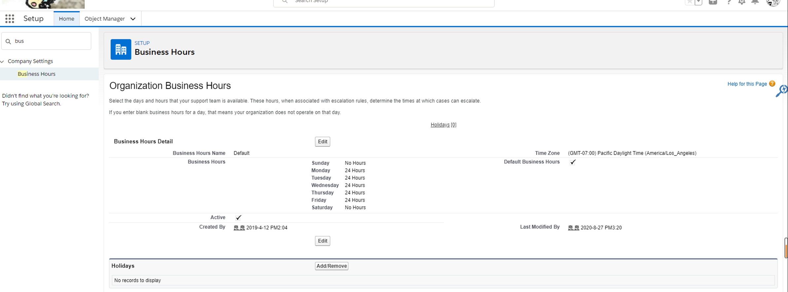
Task: Click the Holidays section heading
Action: (x=123, y=266)
